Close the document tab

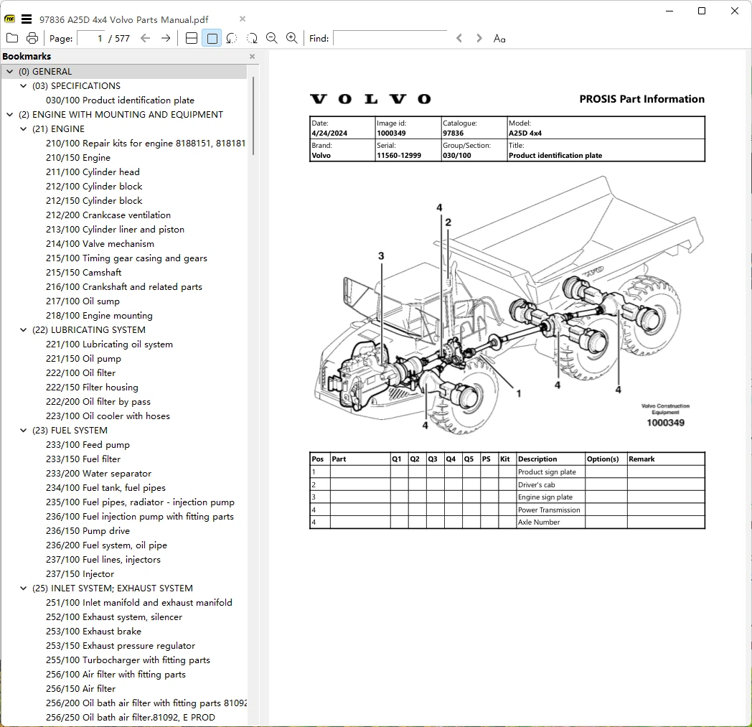point(243,19)
